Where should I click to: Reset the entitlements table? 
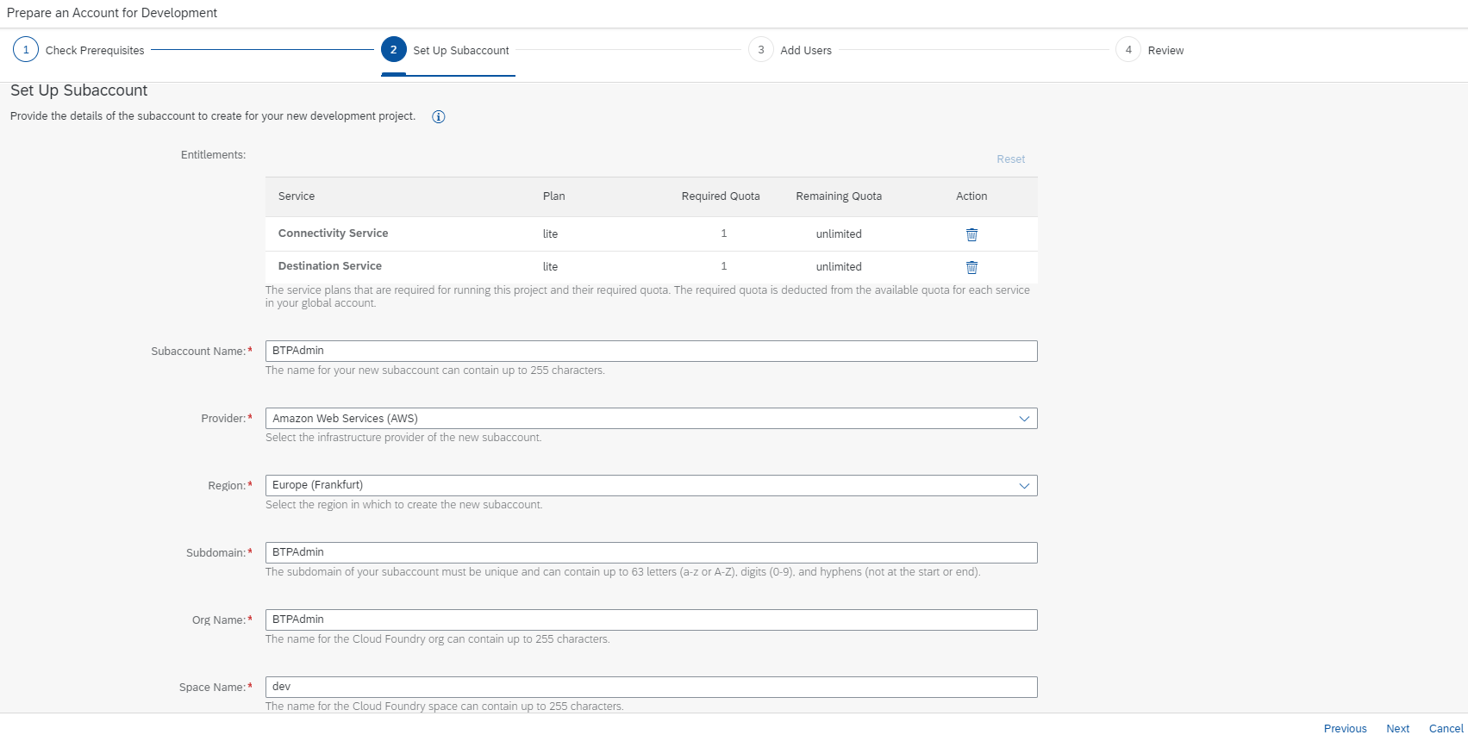pyautogui.click(x=1010, y=159)
